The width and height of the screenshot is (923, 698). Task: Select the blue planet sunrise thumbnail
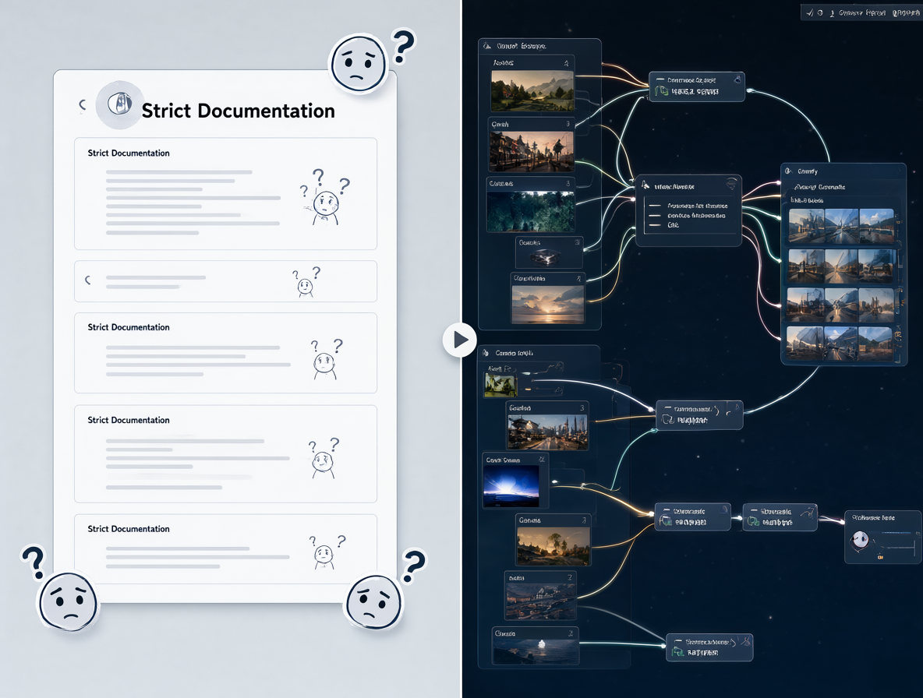pyautogui.click(x=511, y=486)
